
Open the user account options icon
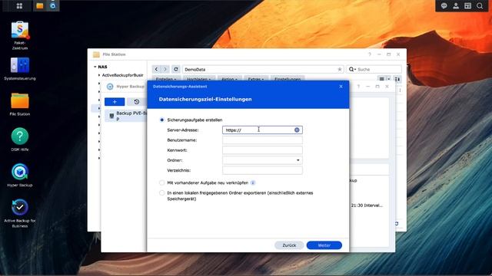pyautogui.click(x=456, y=5)
